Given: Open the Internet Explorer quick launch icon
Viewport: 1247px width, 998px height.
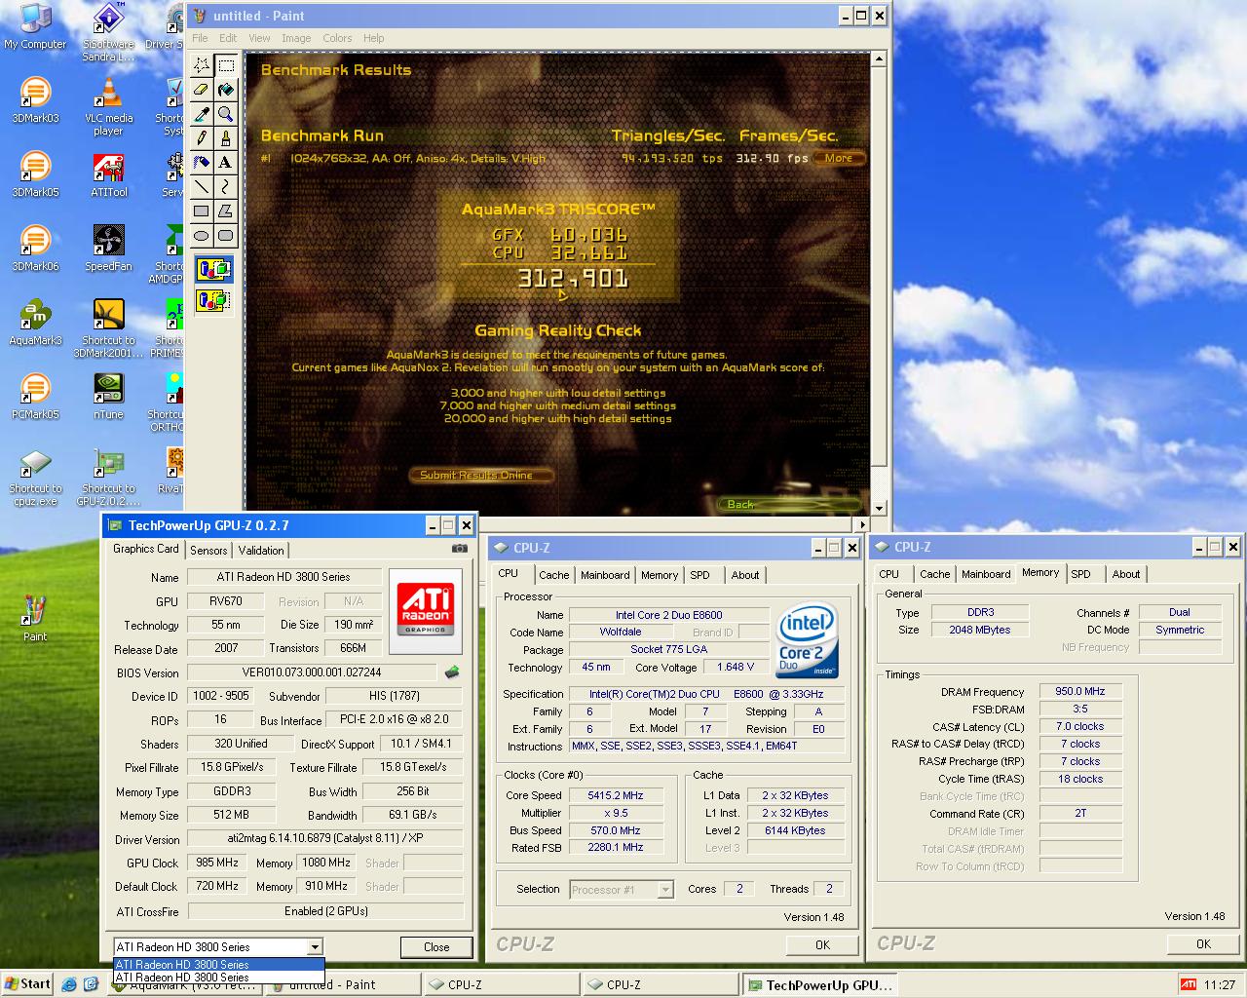Looking at the screenshot, I should coord(69,984).
